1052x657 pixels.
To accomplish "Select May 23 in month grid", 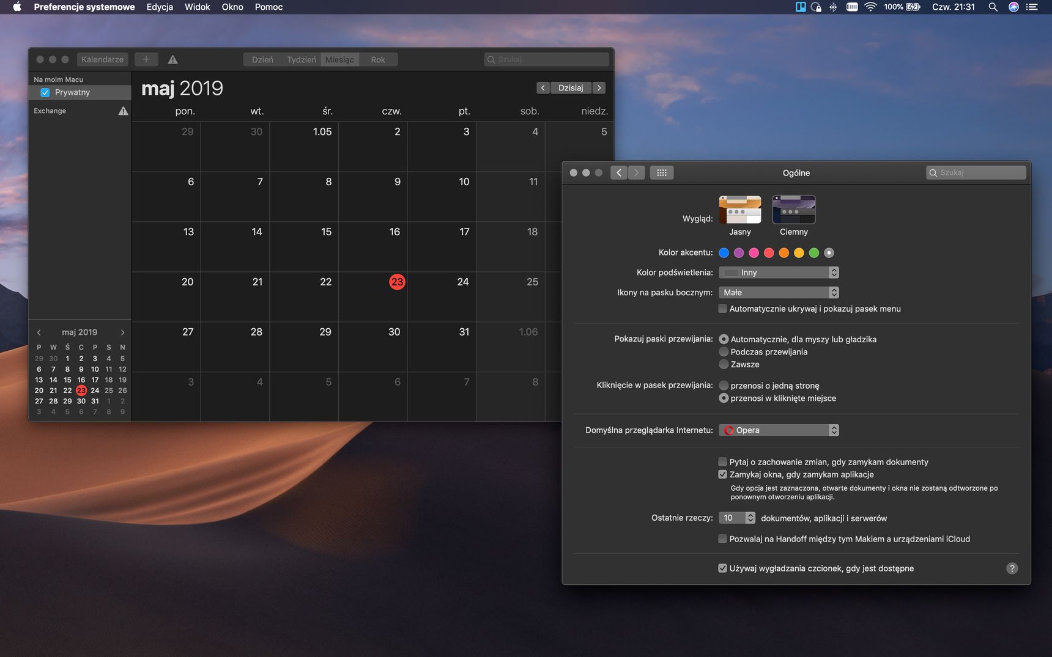I will [397, 282].
